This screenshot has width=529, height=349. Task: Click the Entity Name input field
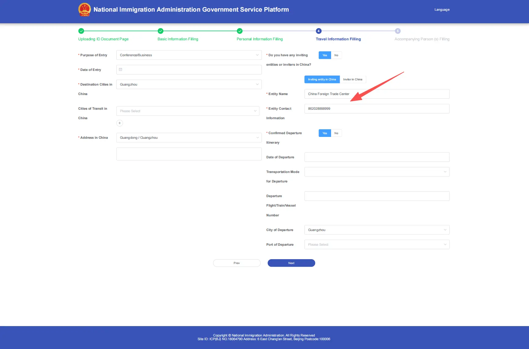pos(377,94)
